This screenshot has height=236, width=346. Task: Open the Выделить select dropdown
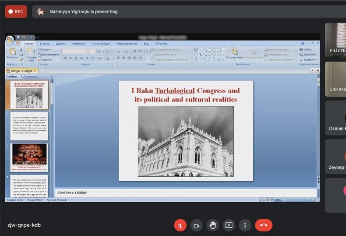coord(309,60)
